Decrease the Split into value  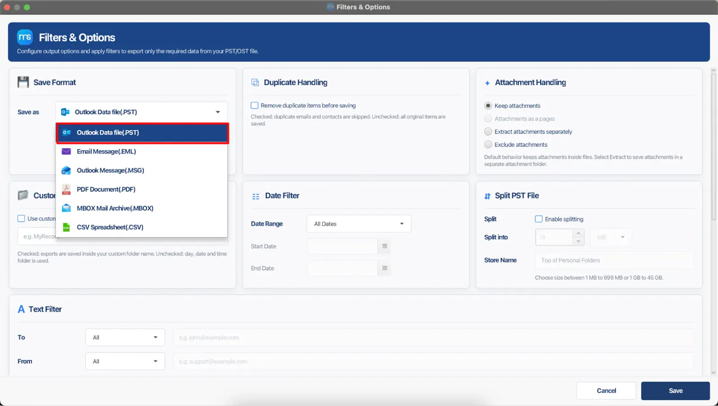click(578, 241)
